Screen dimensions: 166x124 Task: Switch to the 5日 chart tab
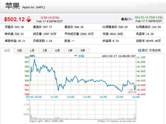pos(20,51)
